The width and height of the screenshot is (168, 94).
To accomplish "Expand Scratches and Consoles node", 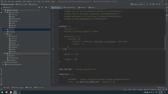I will [x=3, y=64].
